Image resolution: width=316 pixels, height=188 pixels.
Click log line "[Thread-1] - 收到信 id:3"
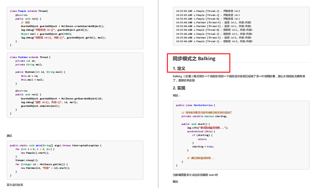coord(214,41)
